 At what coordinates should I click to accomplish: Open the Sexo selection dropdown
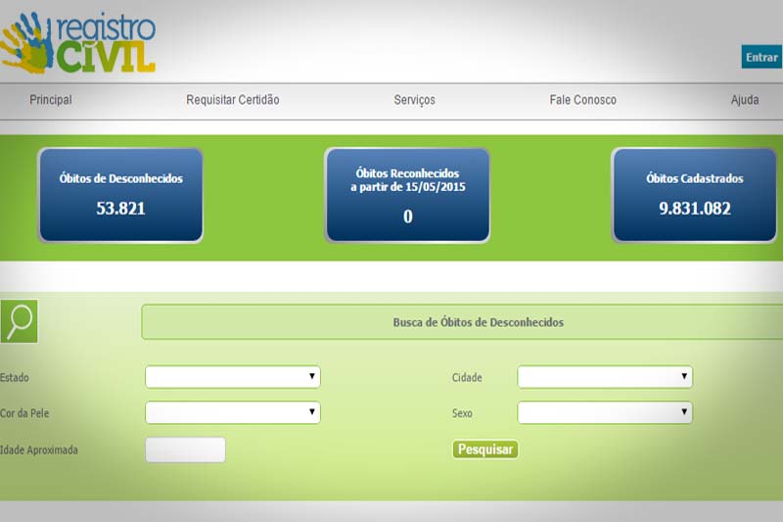pos(605,412)
